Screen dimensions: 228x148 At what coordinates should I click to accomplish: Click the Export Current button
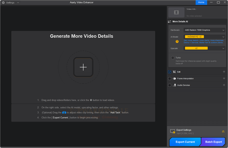(x=185, y=142)
